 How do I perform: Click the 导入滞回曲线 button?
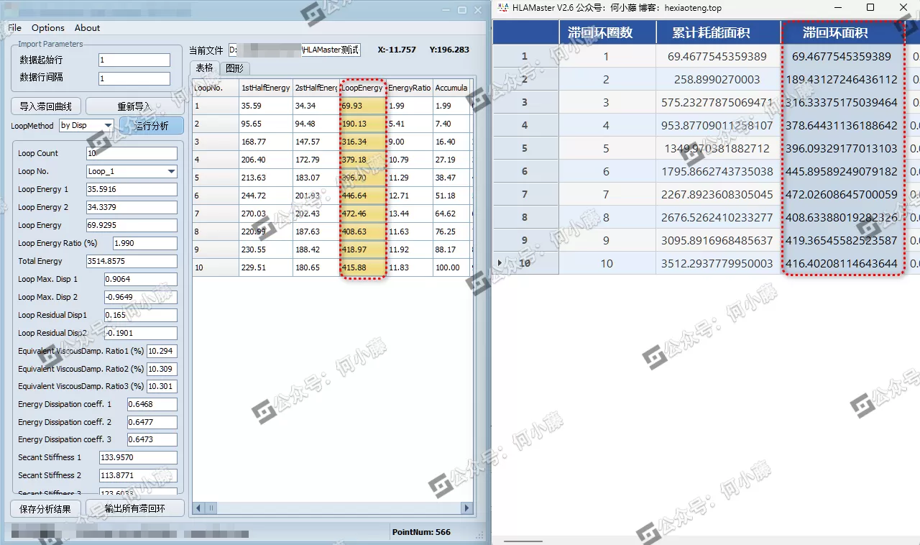(x=46, y=106)
